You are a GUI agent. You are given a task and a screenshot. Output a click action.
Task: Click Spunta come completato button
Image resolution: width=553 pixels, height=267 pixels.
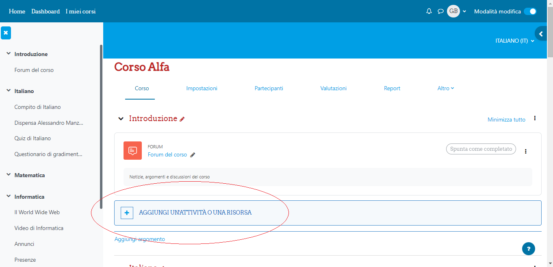pos(481,149)
